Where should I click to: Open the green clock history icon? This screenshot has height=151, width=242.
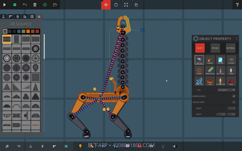tap(45, 5)
